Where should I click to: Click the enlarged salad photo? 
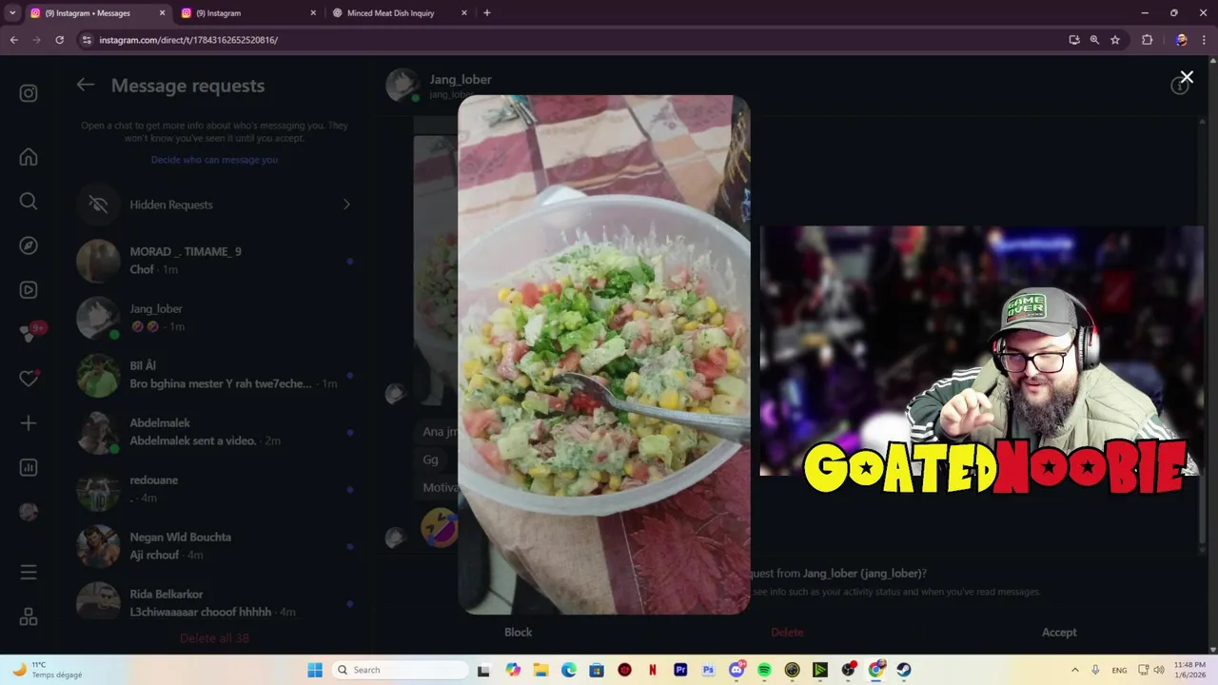(603, 354)
